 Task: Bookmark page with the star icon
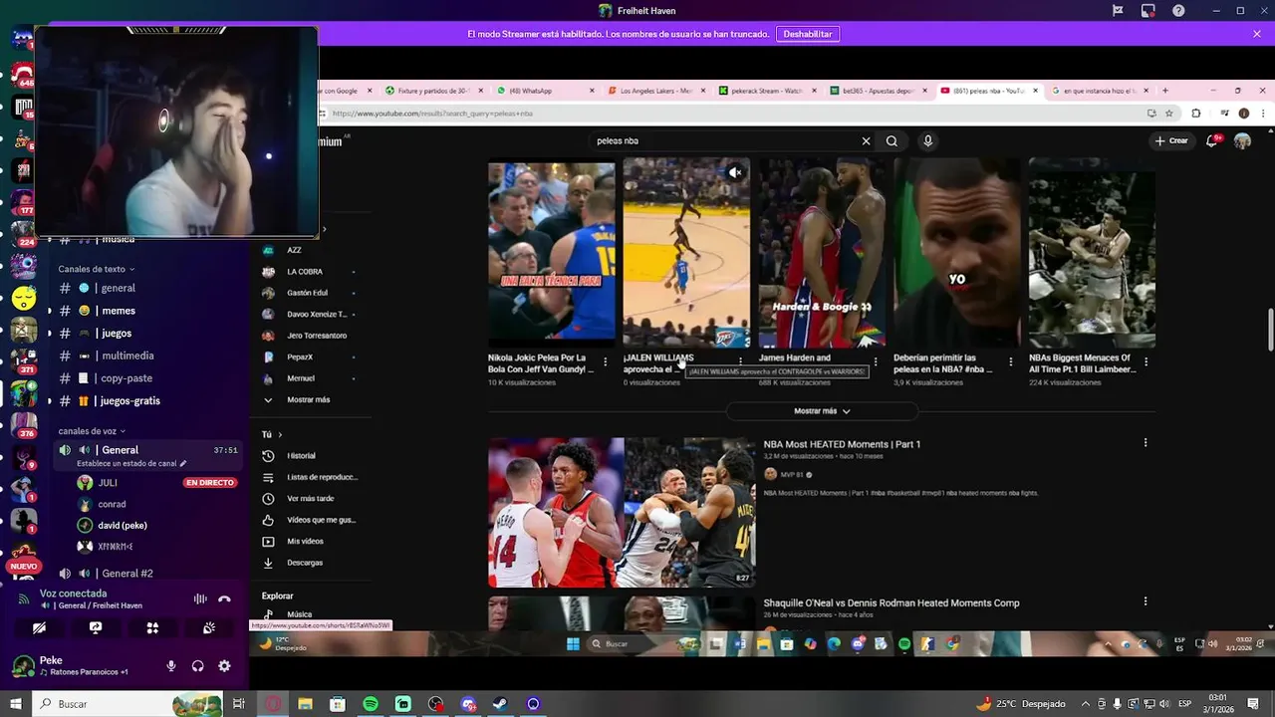(1169, 114)
